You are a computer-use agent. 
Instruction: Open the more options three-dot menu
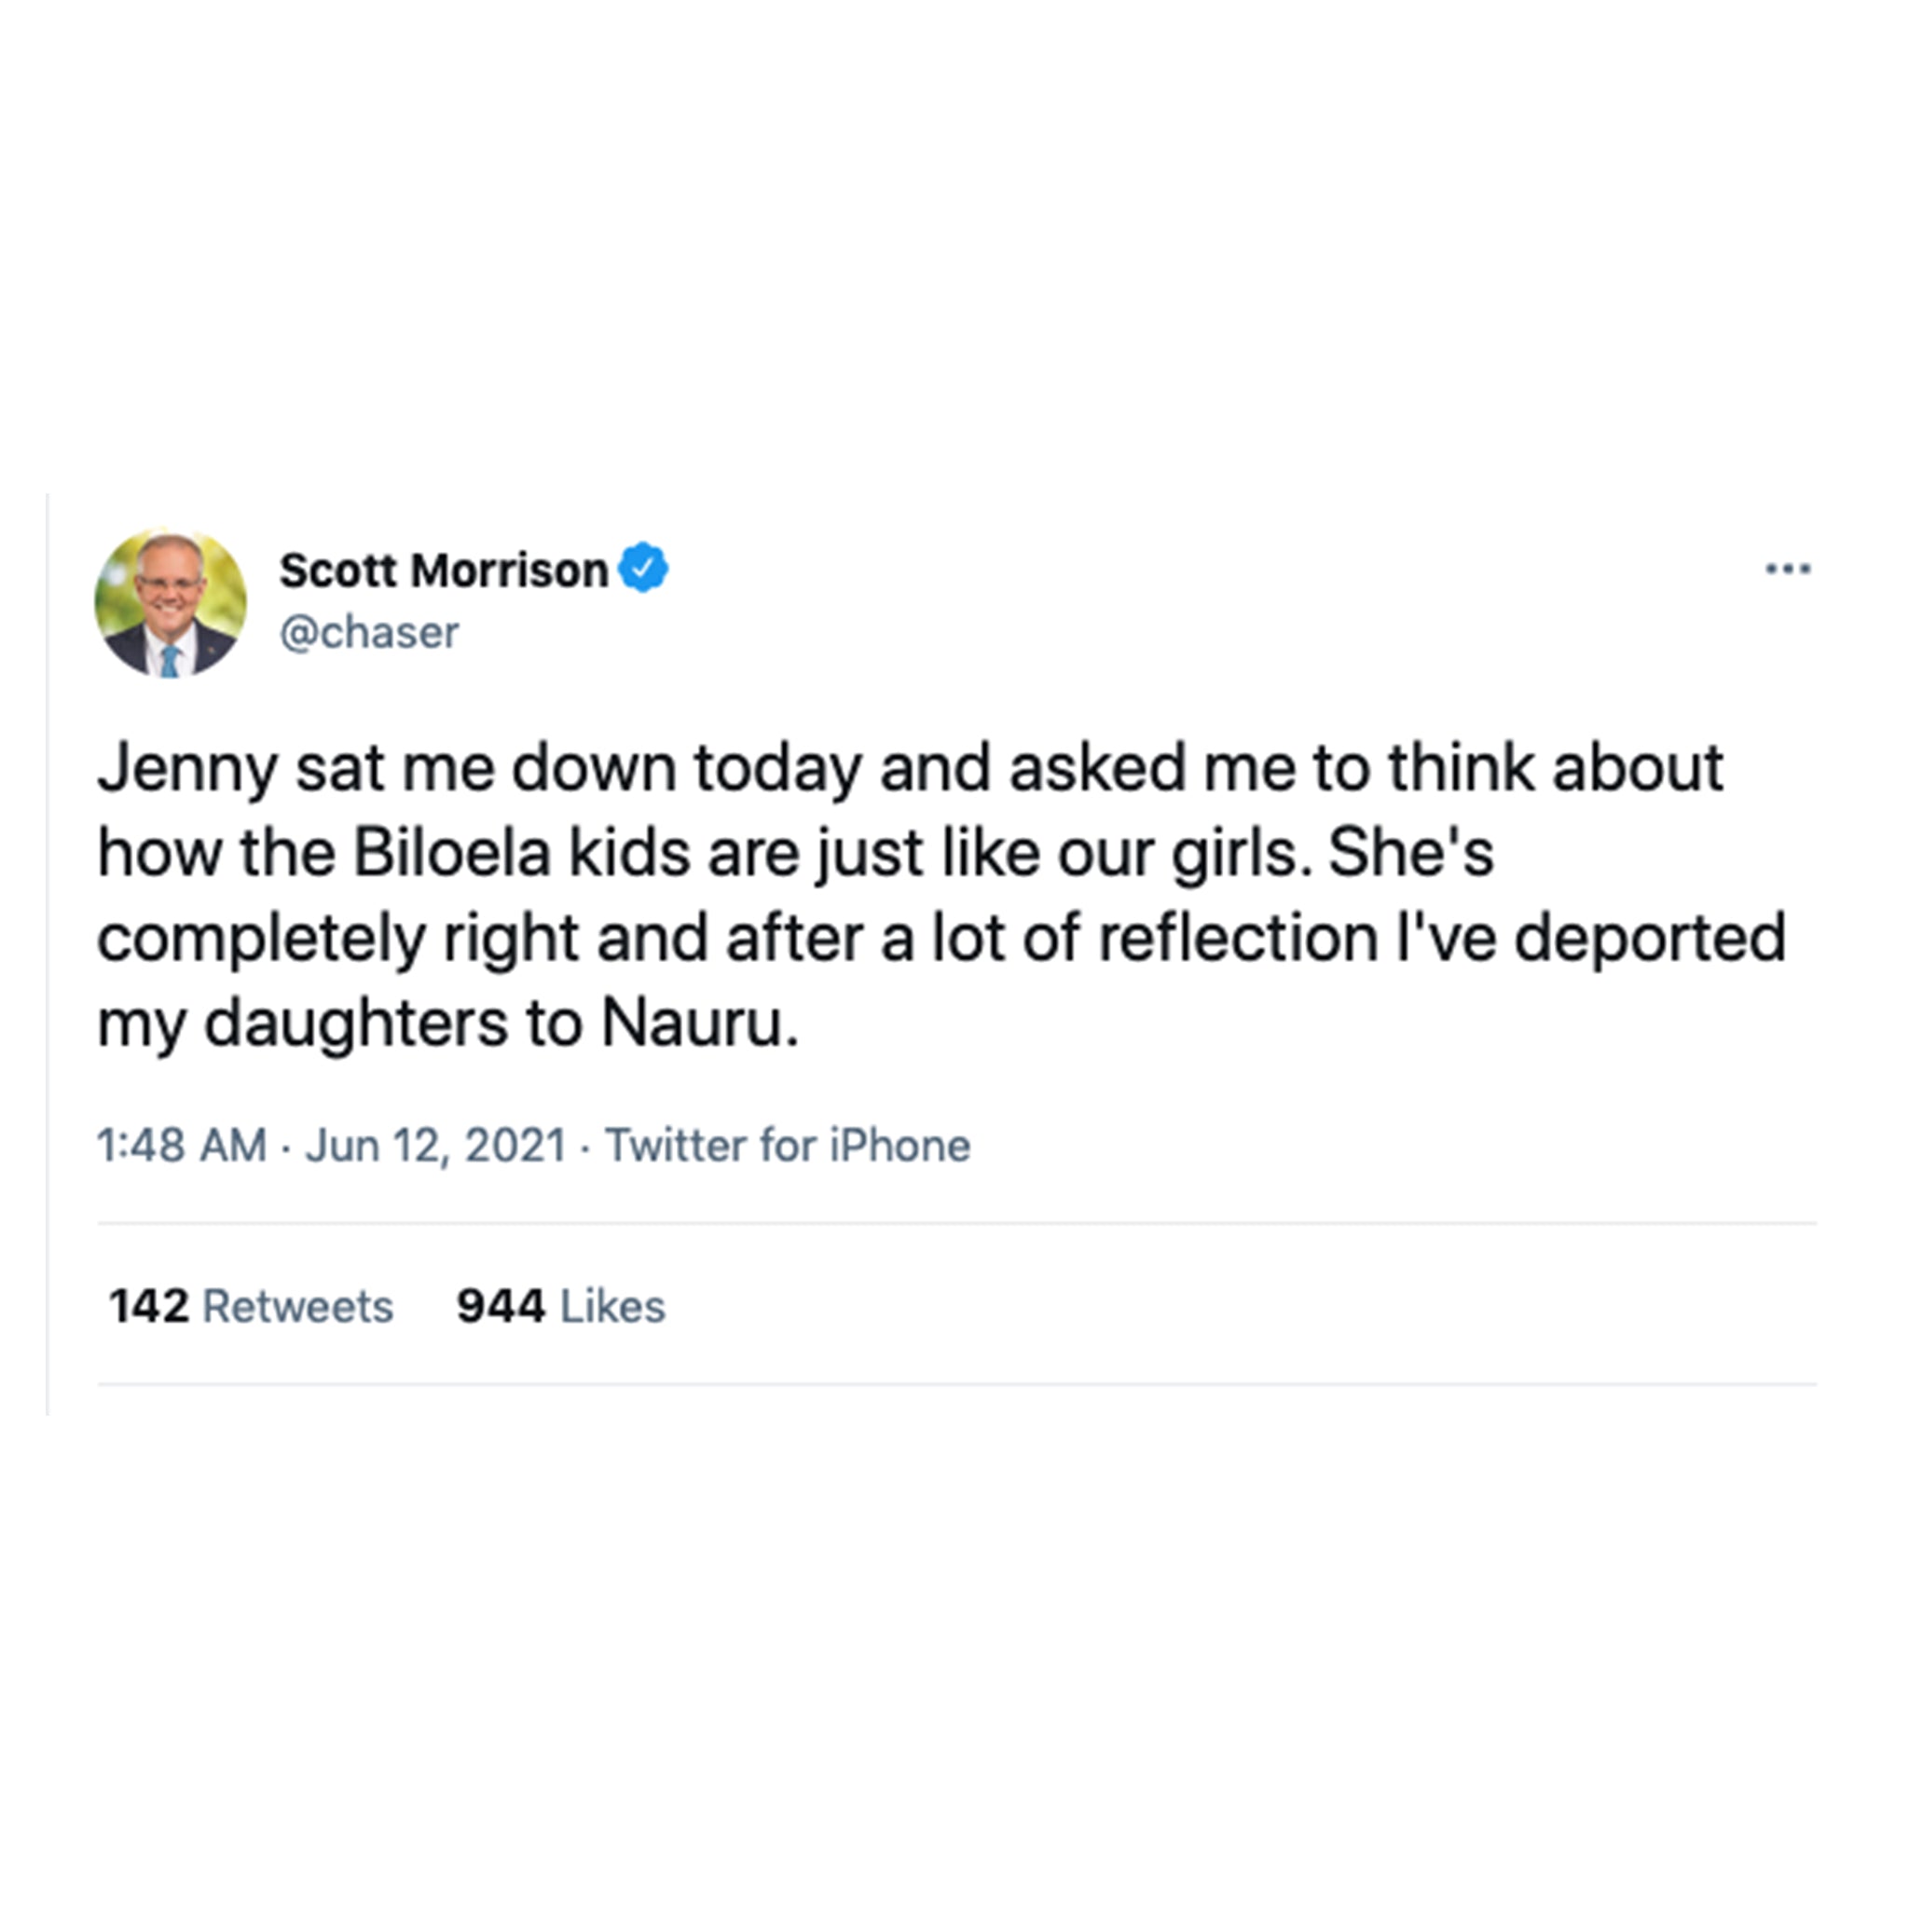[1788, 569]
